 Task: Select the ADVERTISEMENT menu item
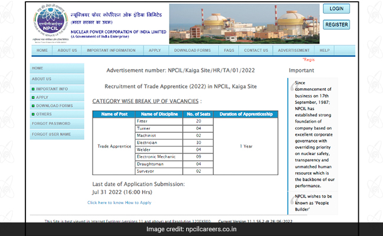tap(293, 51)
